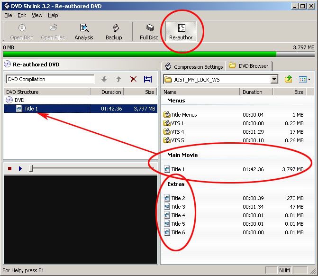Click the DVD Compilation name field
Screen dimensions: 318x276
[50, 79]
